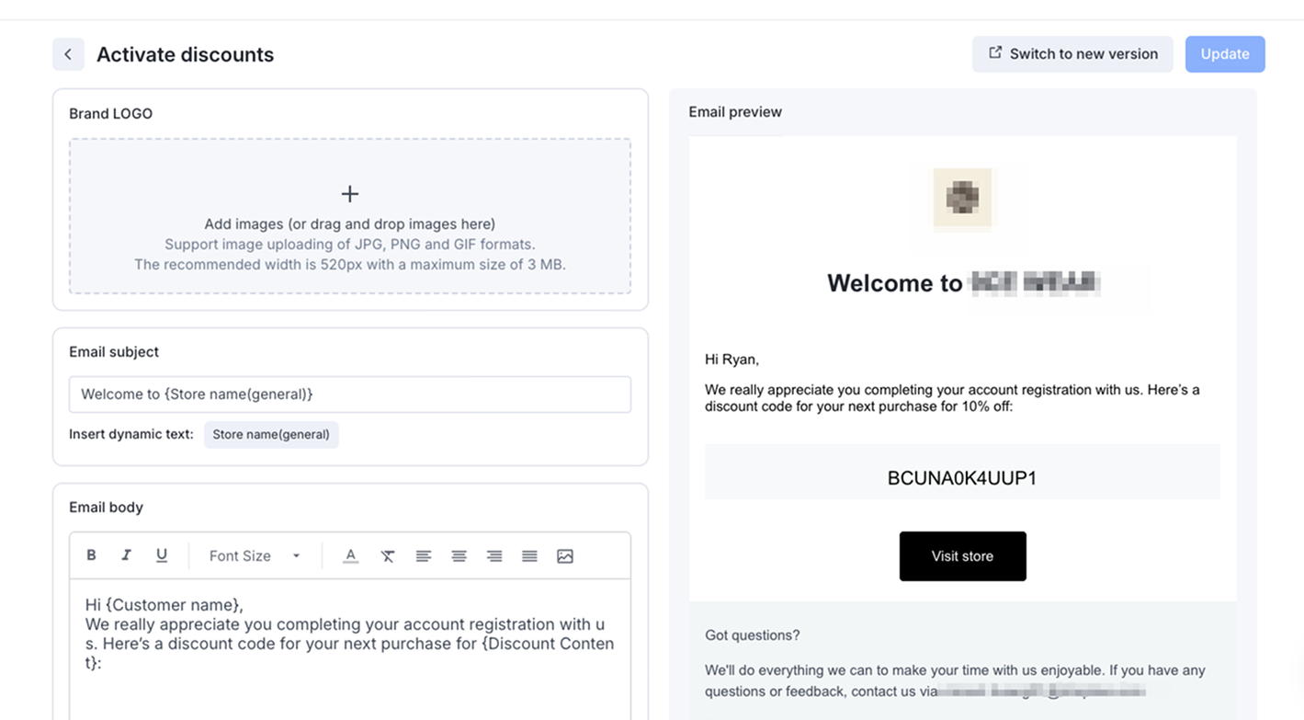Align email body text left
Screen dimensions: 1304x720
423,555
